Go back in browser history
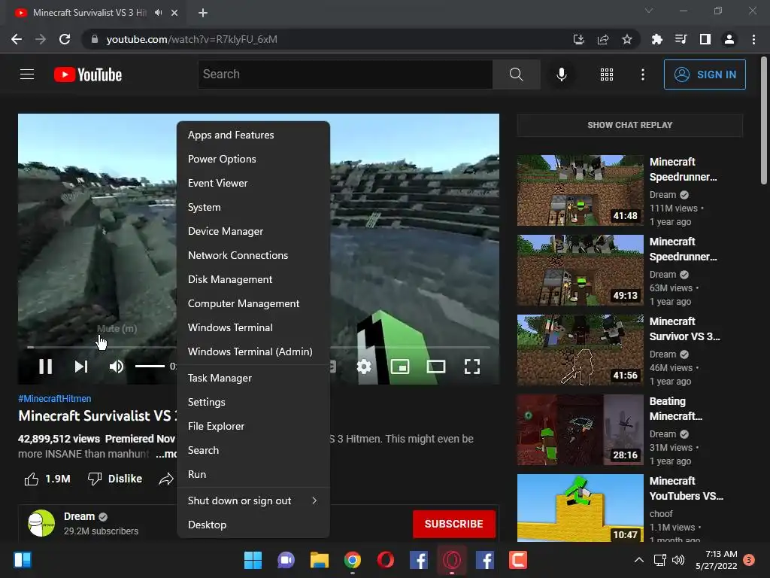The height and width of the screenshot is (578, 770). point(17,39)
